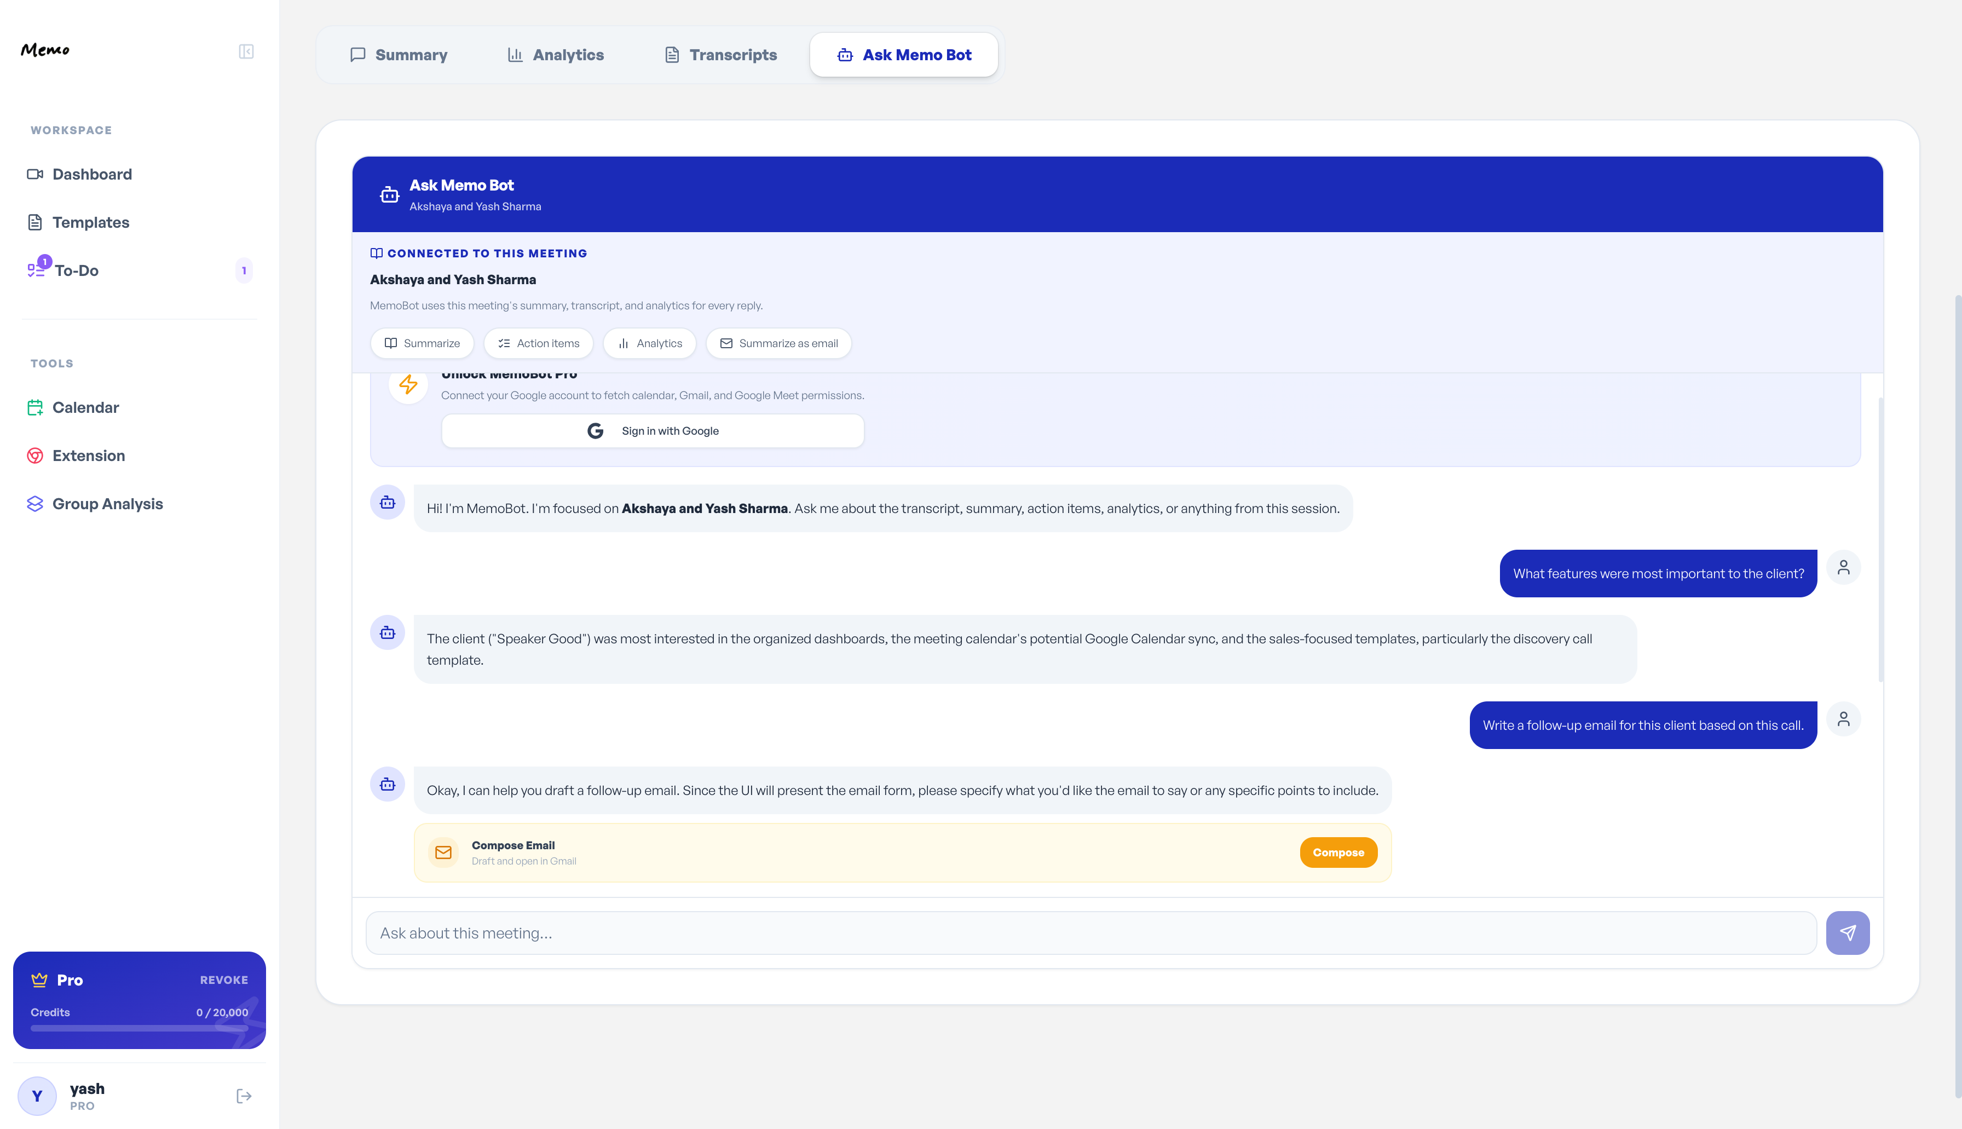This screenshot has height=1129, width=1962.
Task: Switch to the Summary tab
Action: click(399, 55)
